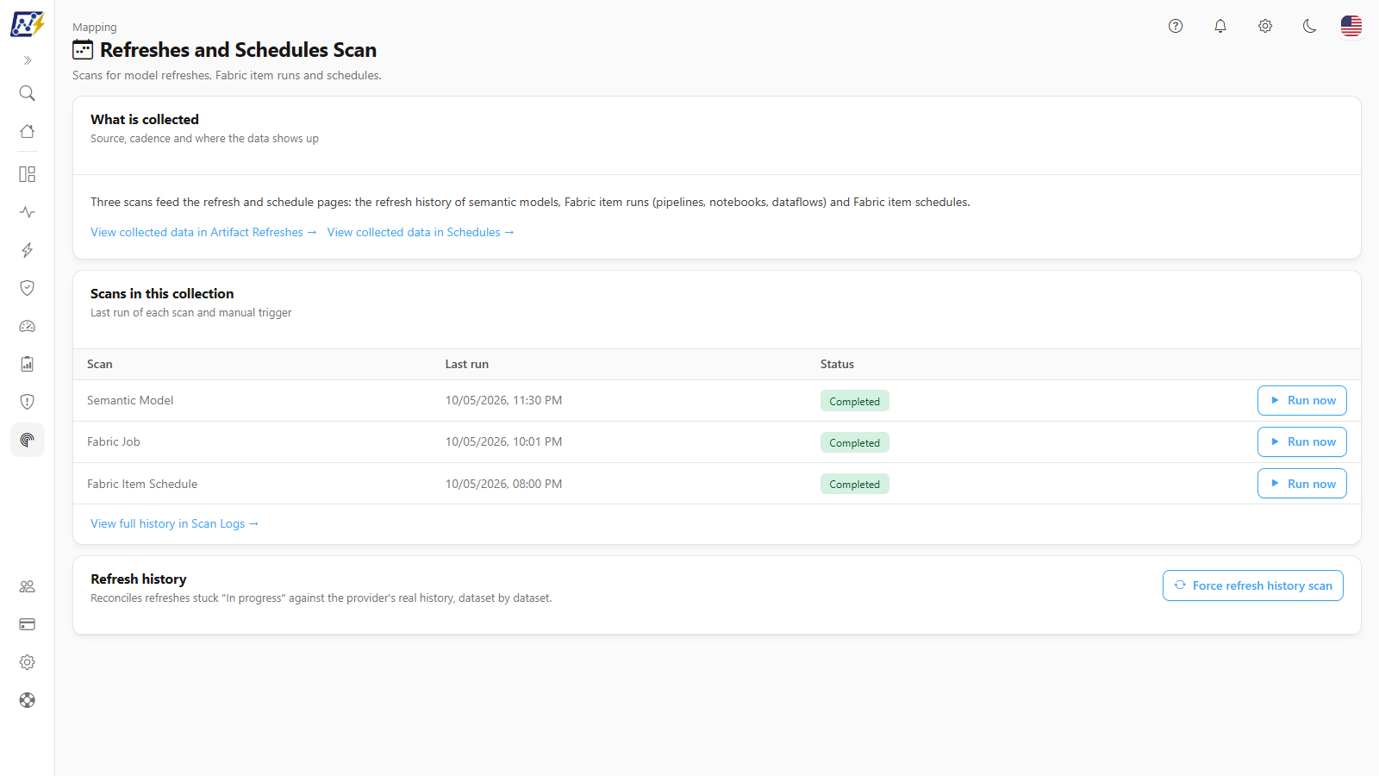Go to Home via the house icon
1379x776 pixels.
click(x=28, y=131)
